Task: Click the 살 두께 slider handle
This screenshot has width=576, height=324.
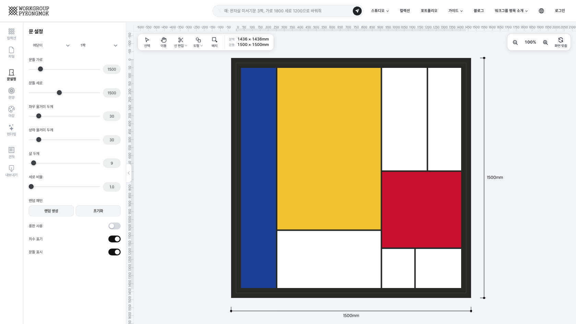Action: point(34,163)
